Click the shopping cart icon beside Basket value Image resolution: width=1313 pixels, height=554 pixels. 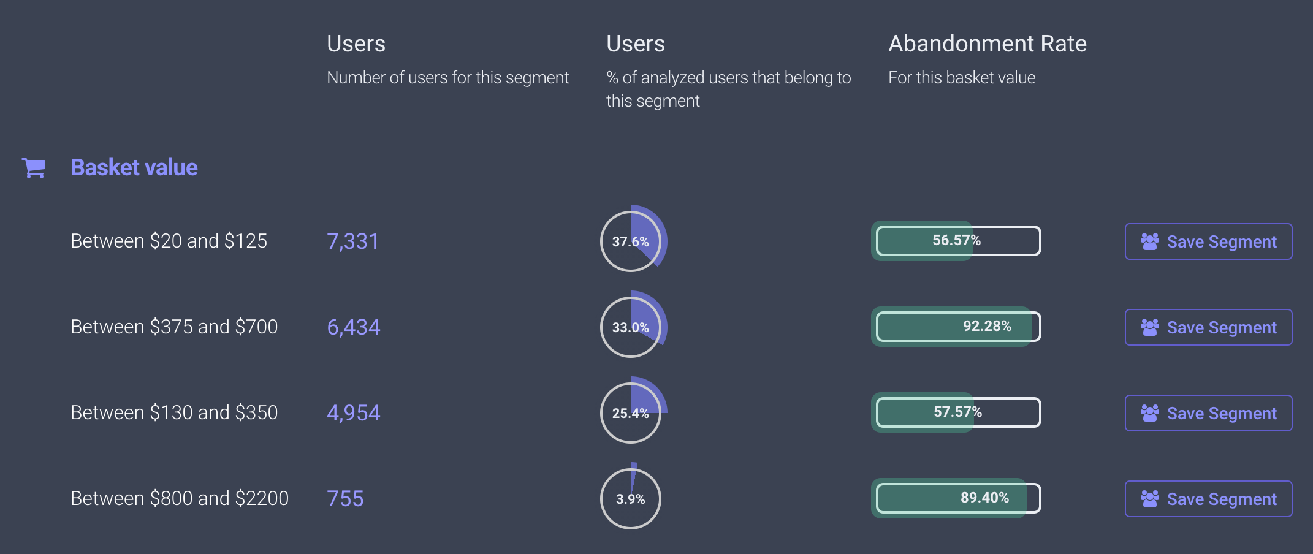(x=34, y=167)
